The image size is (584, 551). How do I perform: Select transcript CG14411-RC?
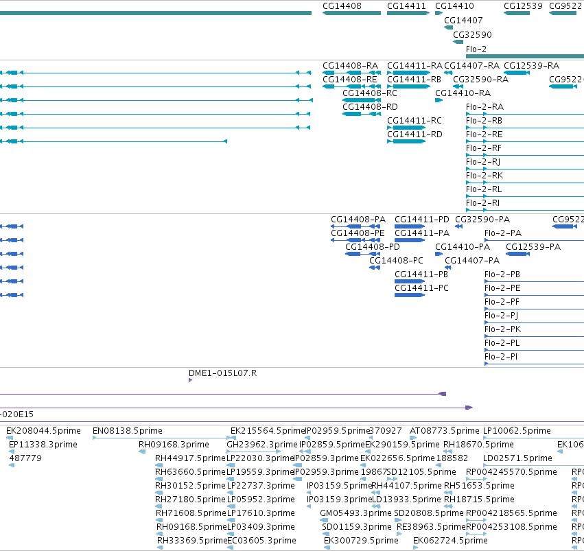(414, 121)
